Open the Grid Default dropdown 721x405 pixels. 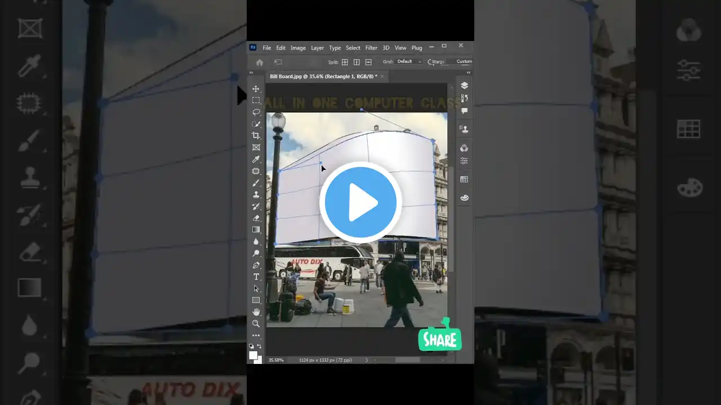coord(409,62)
